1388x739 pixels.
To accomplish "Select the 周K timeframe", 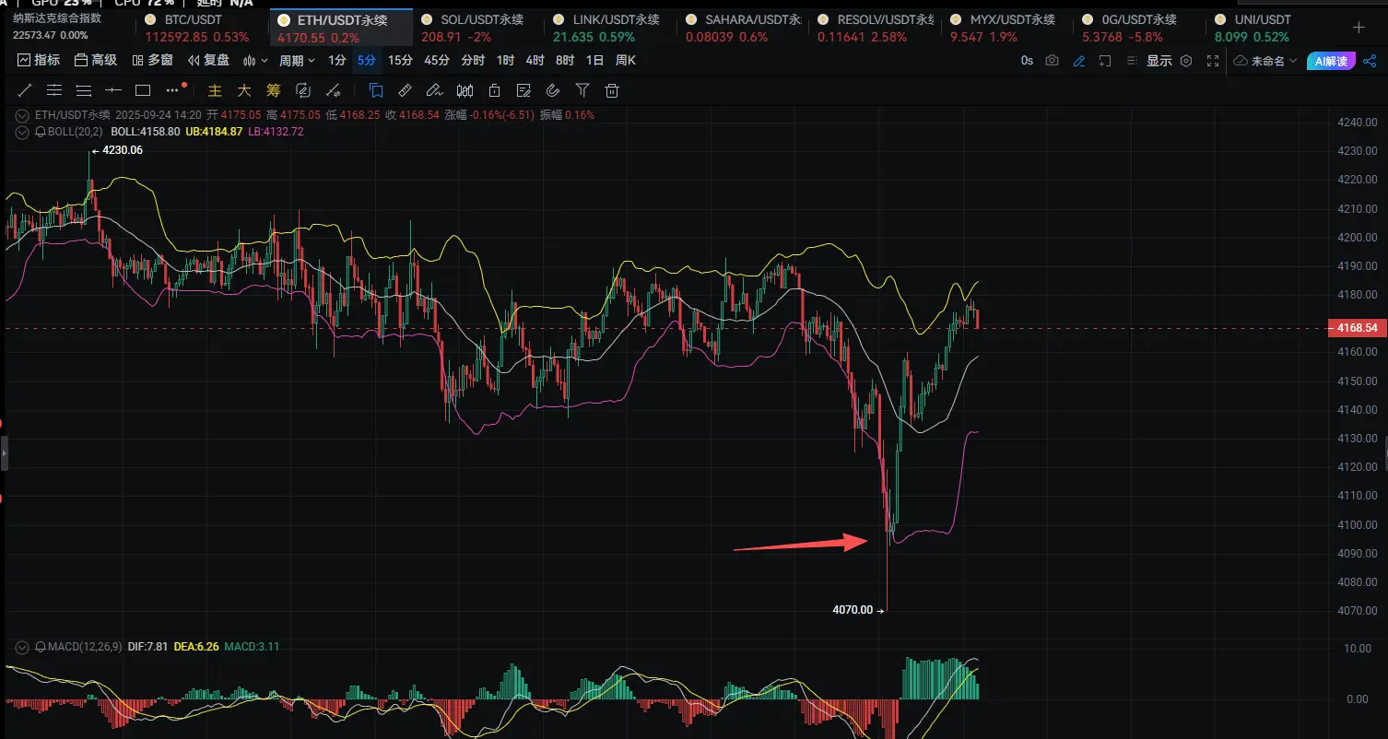I will coord(626,61).
